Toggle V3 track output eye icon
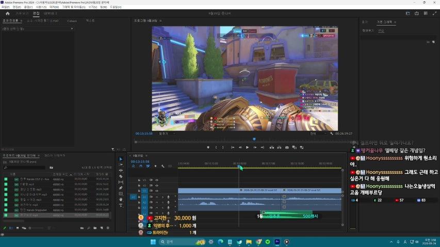Viewport: 440px width, 247px height. pyautogui.click(x=157, y=180)
